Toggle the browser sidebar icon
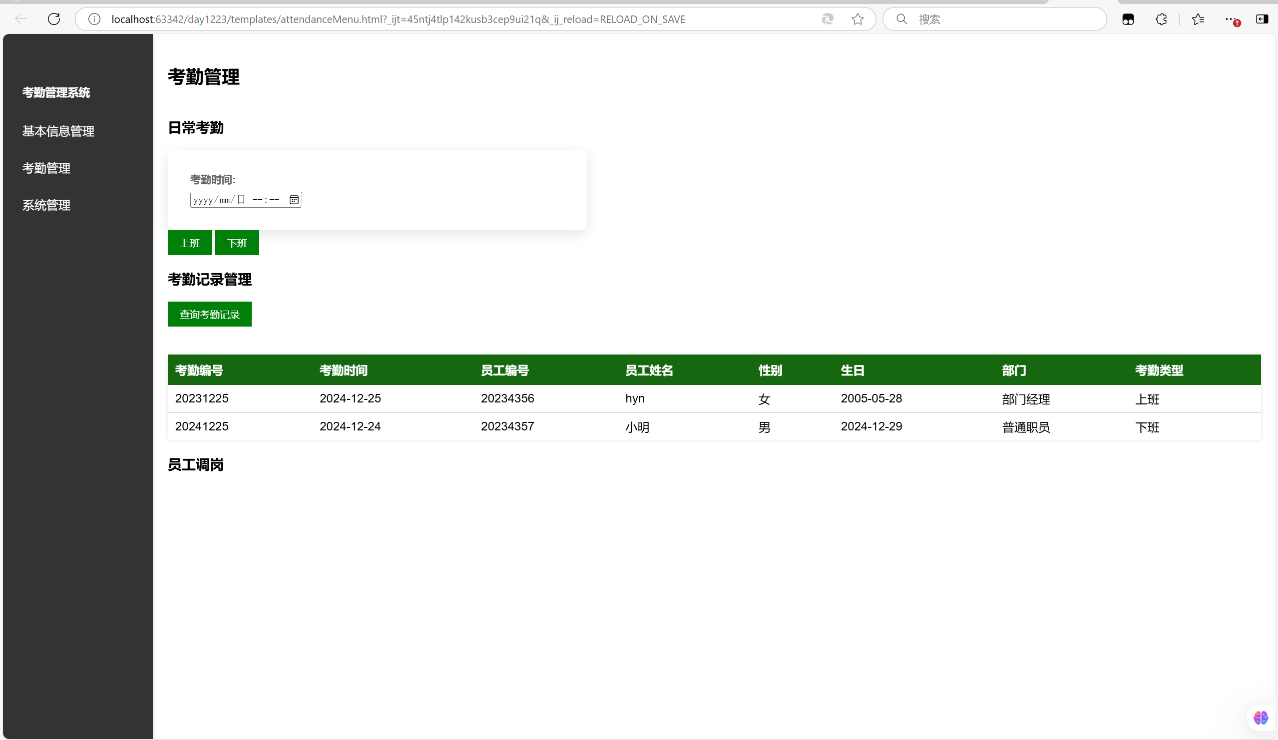1278x740 pixels. pos(1262,19)
